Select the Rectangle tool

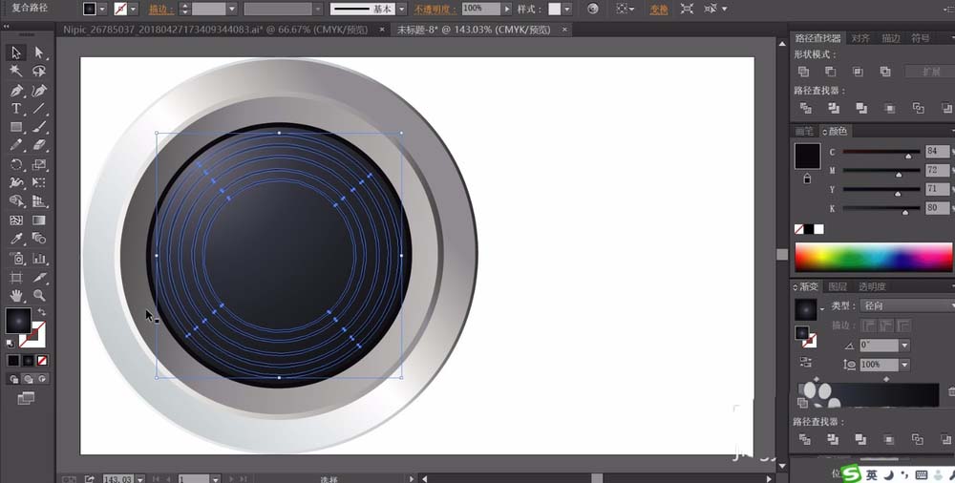(16, 127)
